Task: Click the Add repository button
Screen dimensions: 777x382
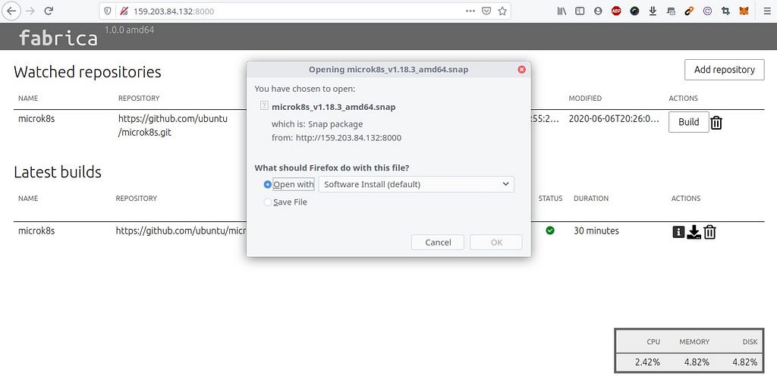Action: pyautogui.click(x=724, y=70)
